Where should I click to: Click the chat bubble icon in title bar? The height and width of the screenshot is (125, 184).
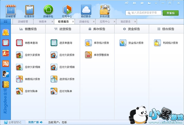[142, 3]
